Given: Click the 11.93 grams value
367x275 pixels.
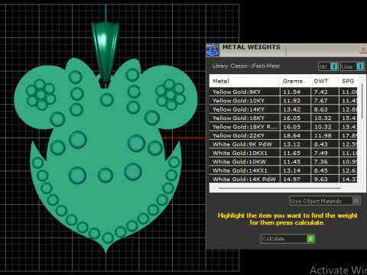Looking at the screenshot, I should tap(291, 101).
